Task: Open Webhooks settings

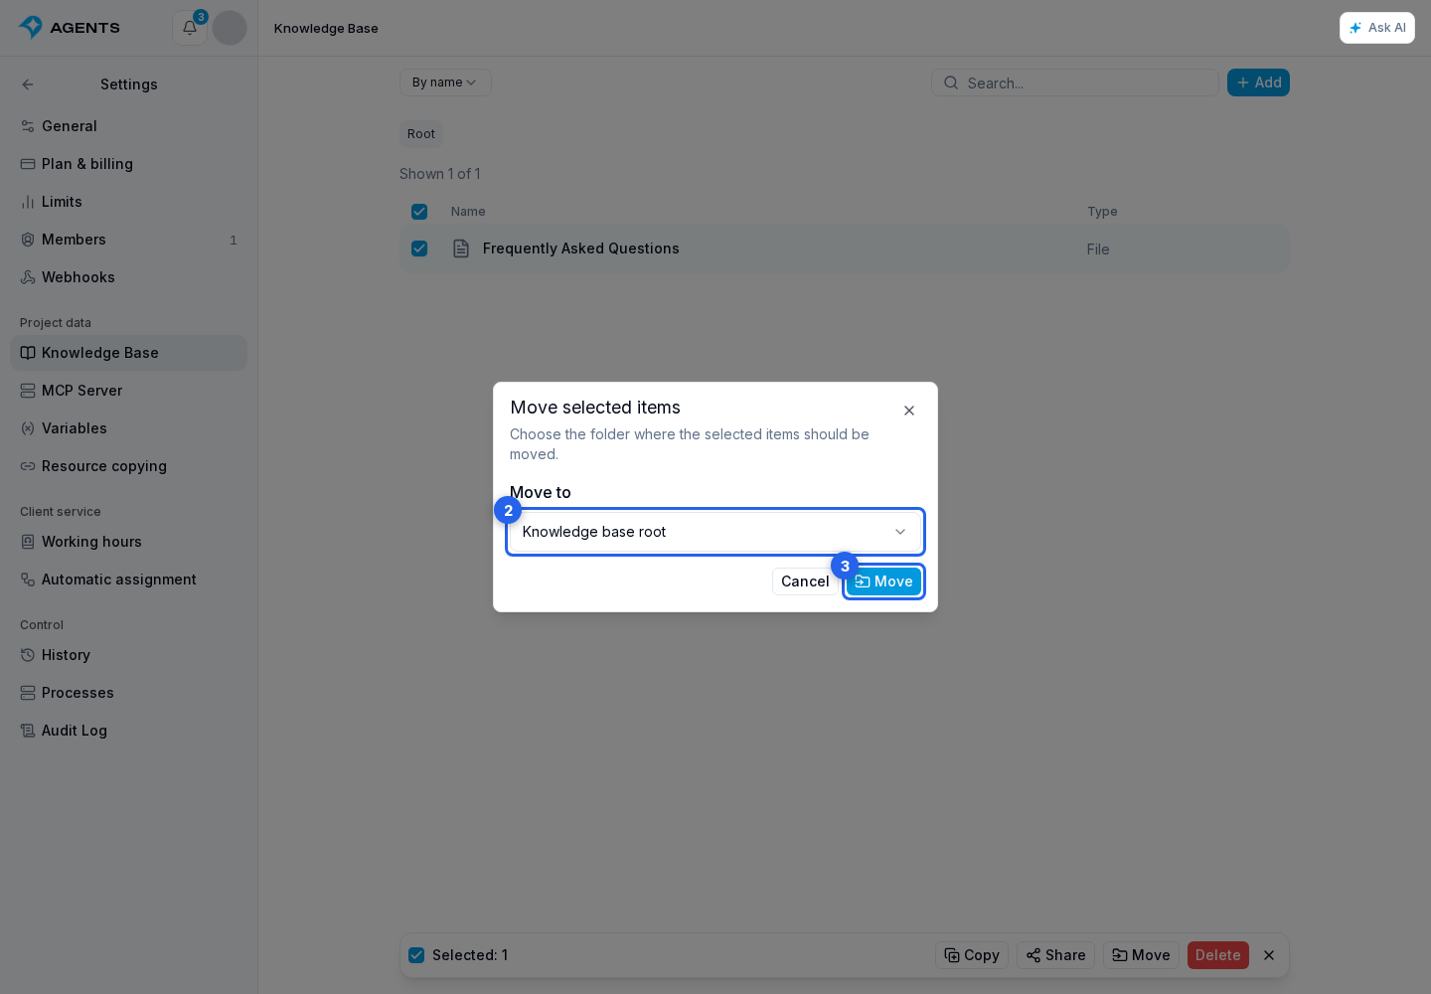Action: pos(129,277)
